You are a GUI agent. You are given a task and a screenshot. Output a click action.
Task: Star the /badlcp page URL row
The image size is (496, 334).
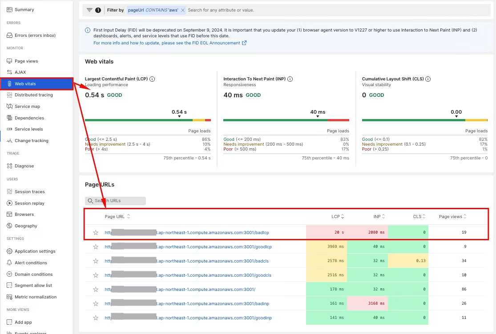tap(96, 233)
